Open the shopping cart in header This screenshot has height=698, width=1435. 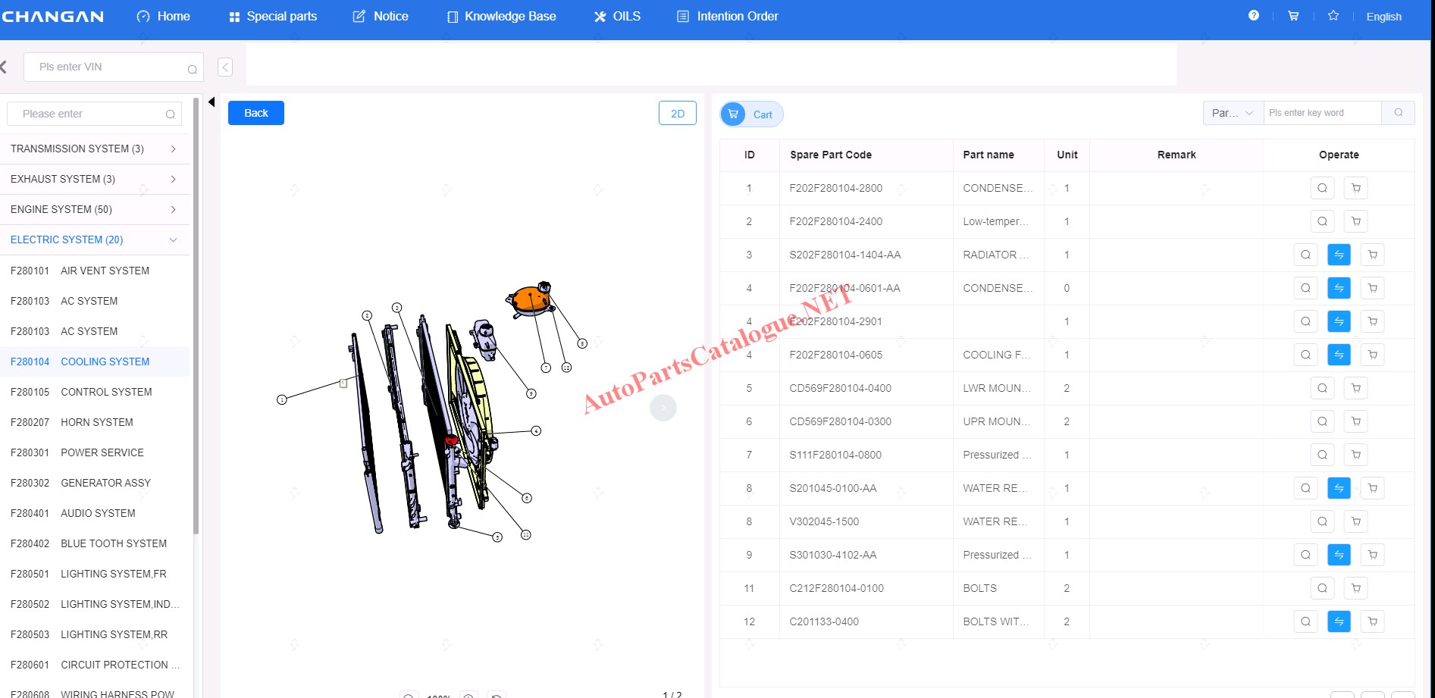pos(1293,16)
